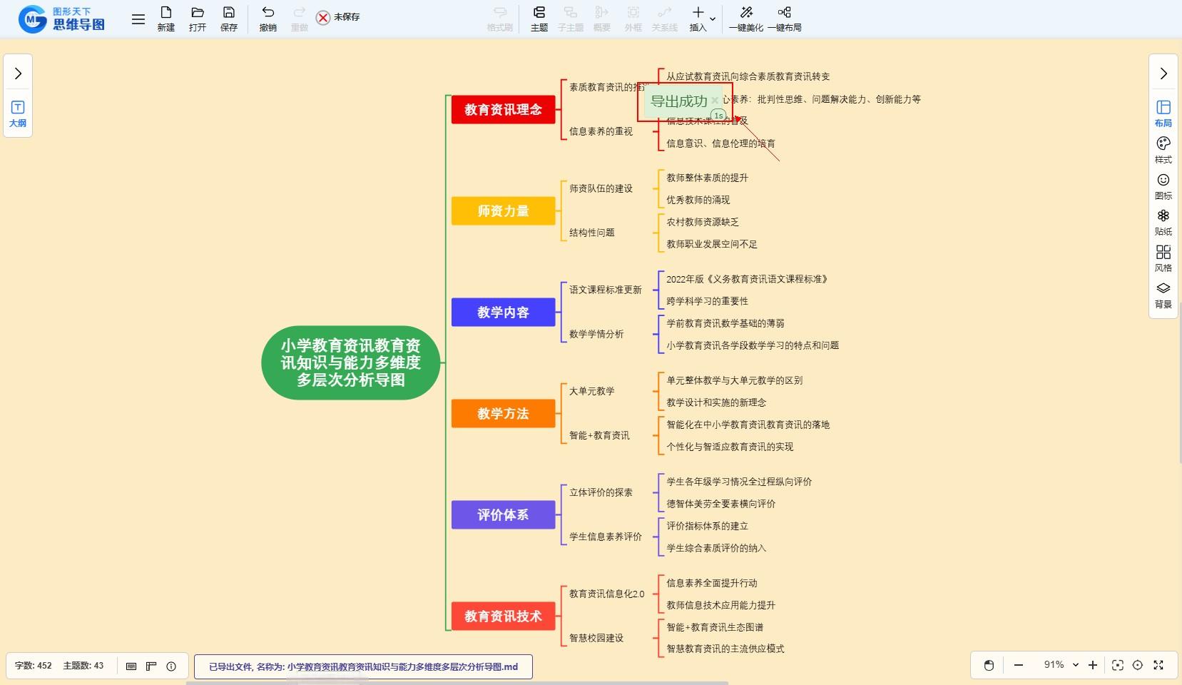Open the 贴纸 sticker panel
1182x685 pixels.
pyautogui.click(x=1163, y=222)
